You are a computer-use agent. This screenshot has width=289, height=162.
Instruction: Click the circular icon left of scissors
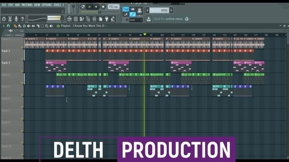[4, 19]
